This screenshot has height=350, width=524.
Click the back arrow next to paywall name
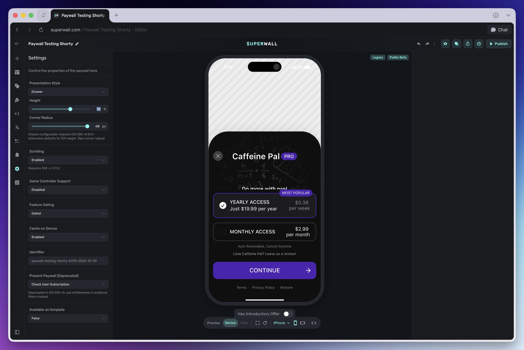tap(17, 44)
